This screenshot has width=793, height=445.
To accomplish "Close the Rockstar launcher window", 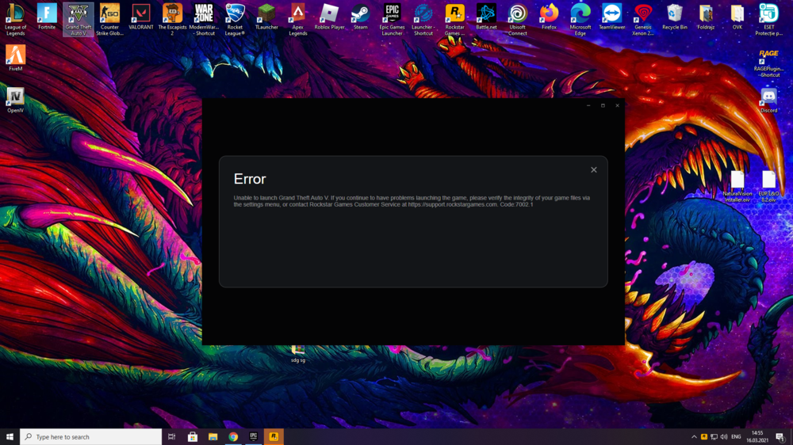I will click(618, 105).
